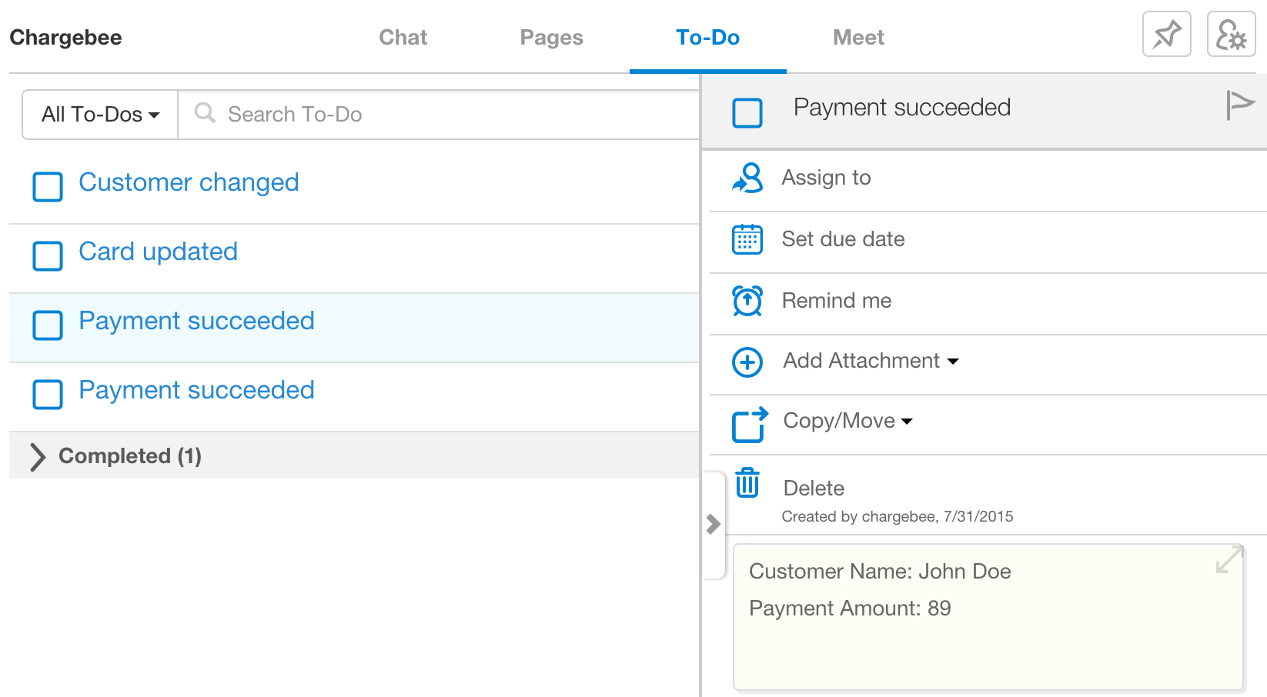Check the Customer changed to-do checkbox
Image resolution: width=1267 pixels, height=697 pixels.
click(x=48, y=186)
